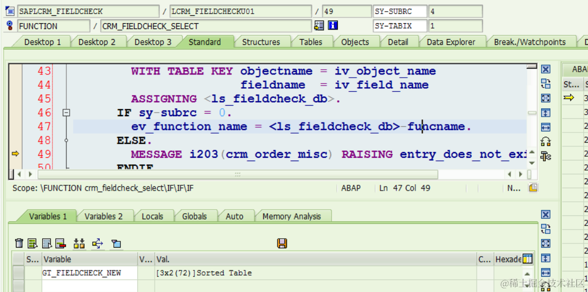Click the blue branching arrow icon
Screen dimensions: 588x292
click(x=98, y=243)
